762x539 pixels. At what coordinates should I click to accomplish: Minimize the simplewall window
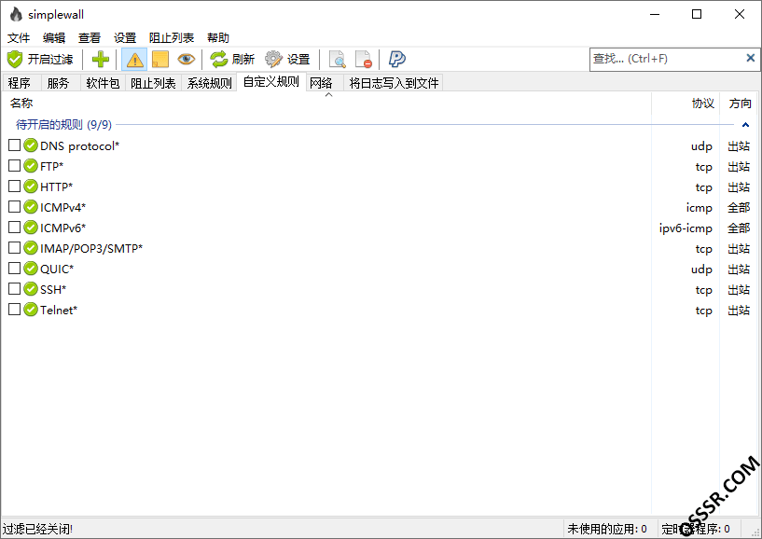tap(655, 14)
